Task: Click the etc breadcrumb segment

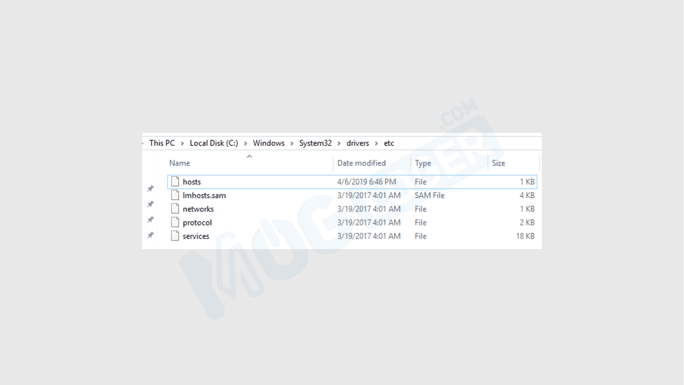Action: (389, 143)
